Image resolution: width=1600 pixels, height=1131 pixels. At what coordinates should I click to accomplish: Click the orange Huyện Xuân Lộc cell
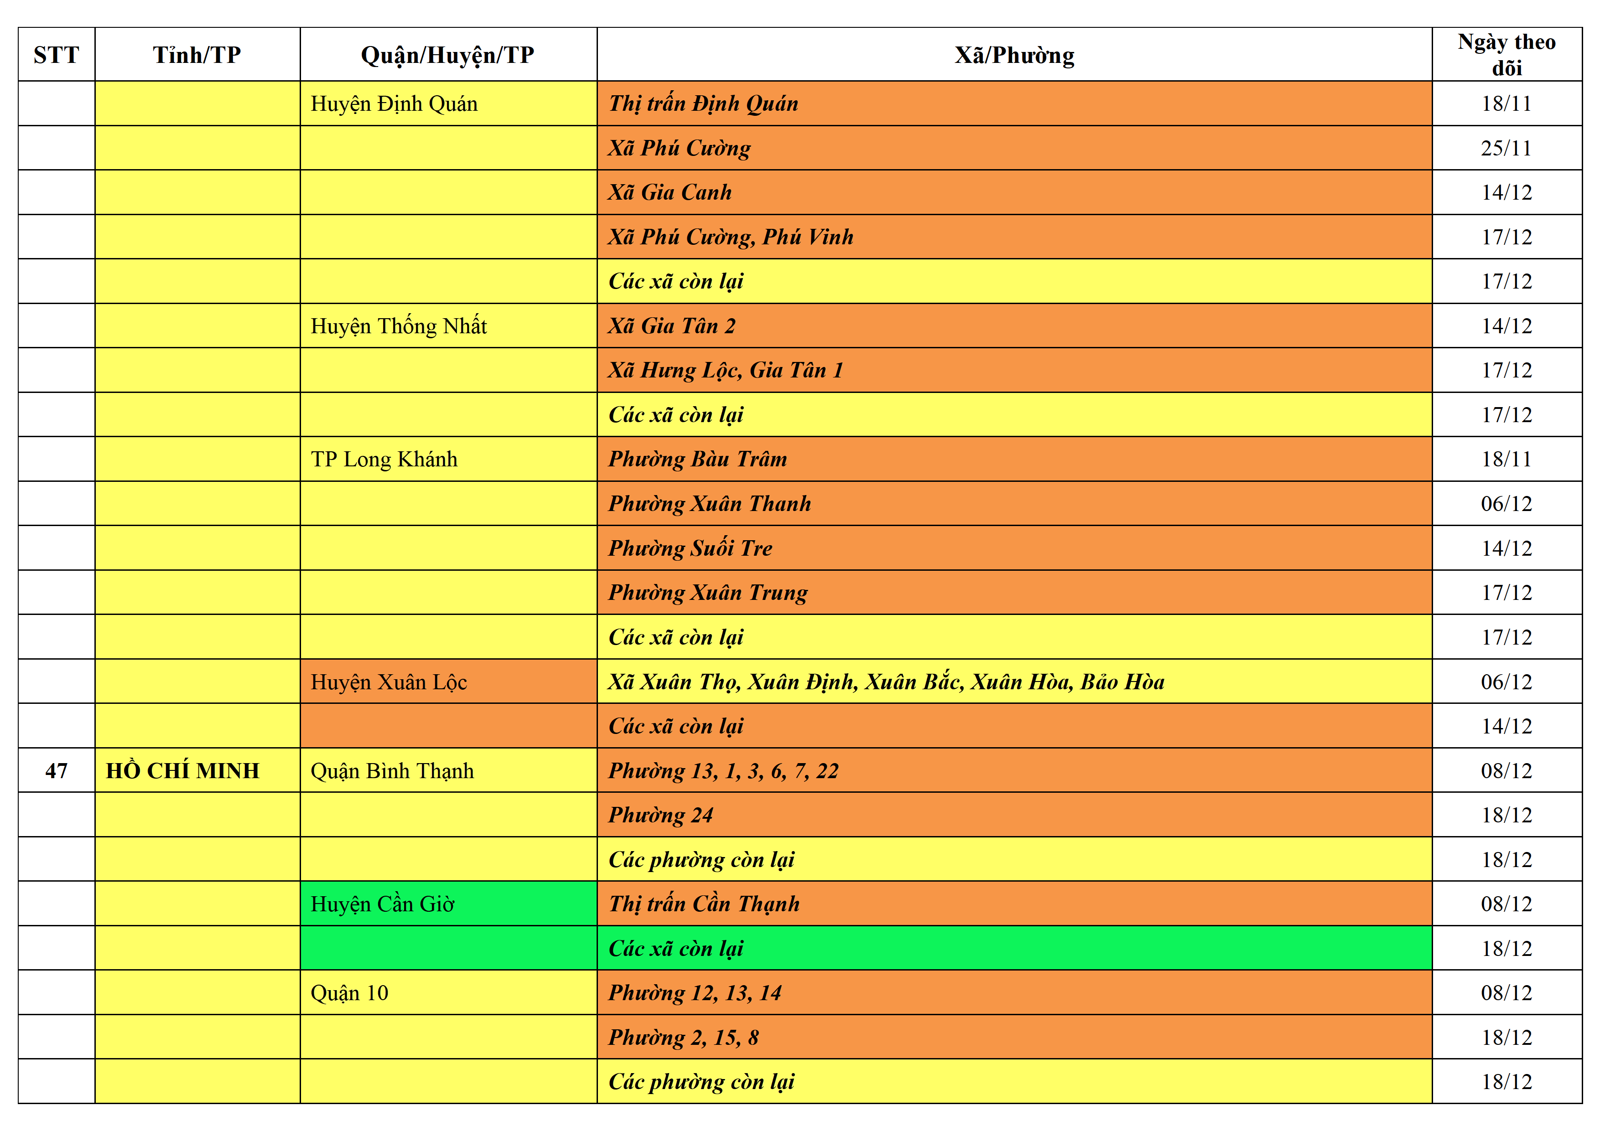point(389,682)
